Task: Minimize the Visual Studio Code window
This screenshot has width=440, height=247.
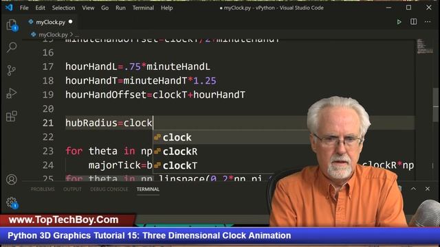Action: click(388, 8)
